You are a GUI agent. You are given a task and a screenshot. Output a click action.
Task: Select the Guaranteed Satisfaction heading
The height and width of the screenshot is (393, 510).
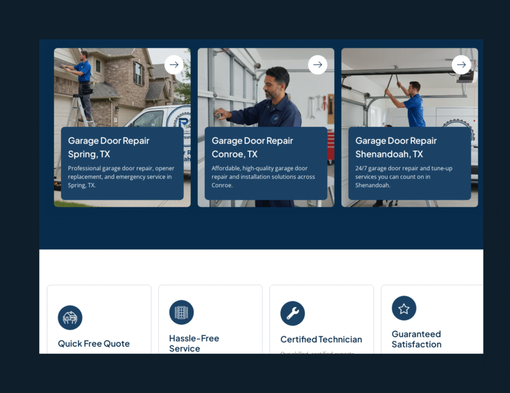point(416,339)
